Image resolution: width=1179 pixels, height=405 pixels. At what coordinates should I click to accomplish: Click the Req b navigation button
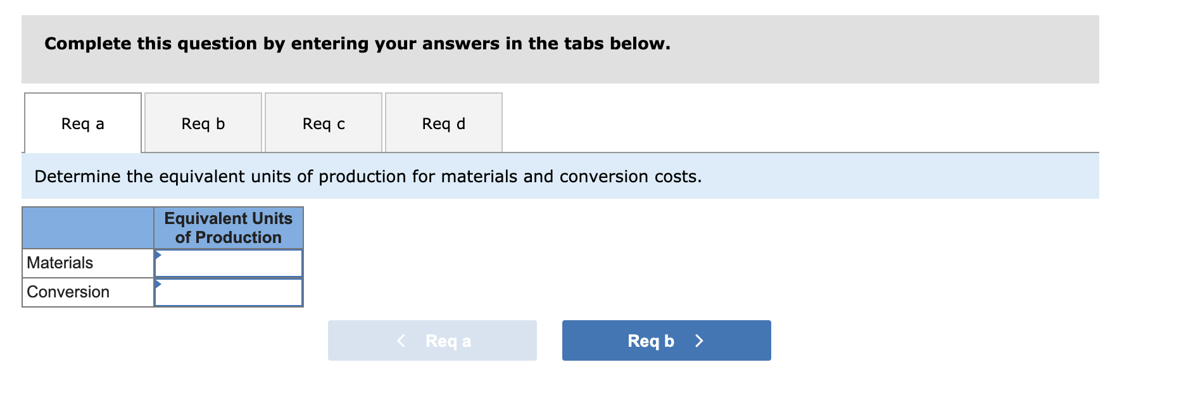pos(665,340)
